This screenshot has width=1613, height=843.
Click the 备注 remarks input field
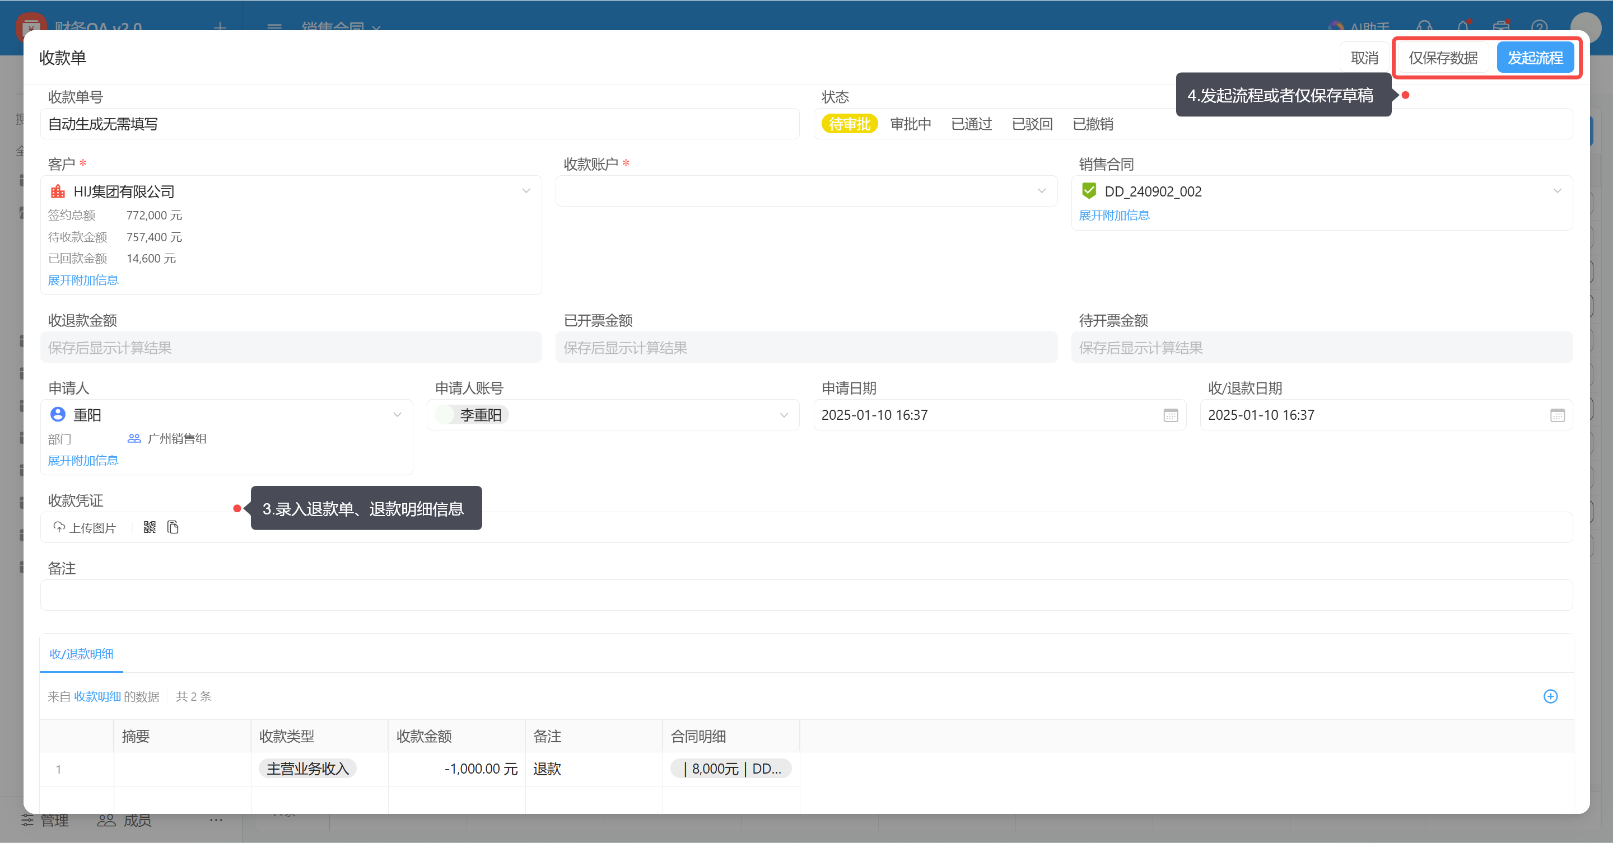pyautogui.click(x=806, y=595)
